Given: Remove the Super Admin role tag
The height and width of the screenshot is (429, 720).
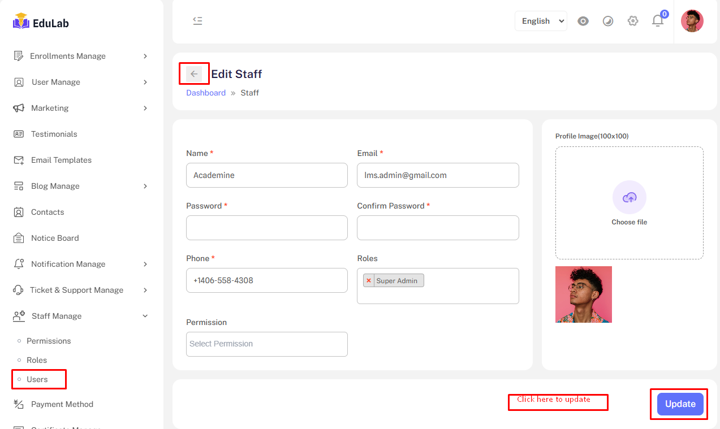Looking at the screenshot, I should click(x=369, y=280).
